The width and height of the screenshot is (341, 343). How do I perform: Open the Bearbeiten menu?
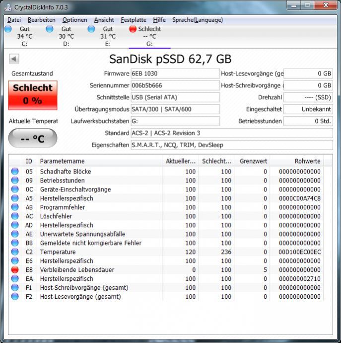point(42,20)
